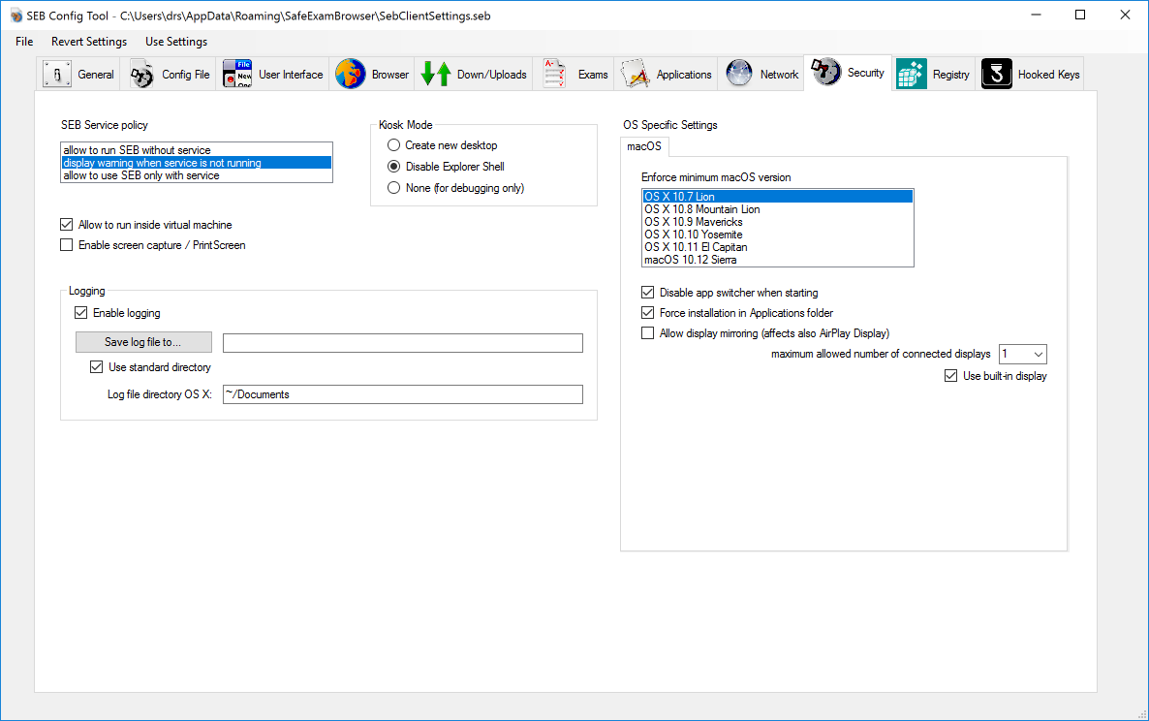Viewport: 1149px width, 721px height.
Task: Select OS X 10.11 El Capitan
Action: [x=778, y=247]
